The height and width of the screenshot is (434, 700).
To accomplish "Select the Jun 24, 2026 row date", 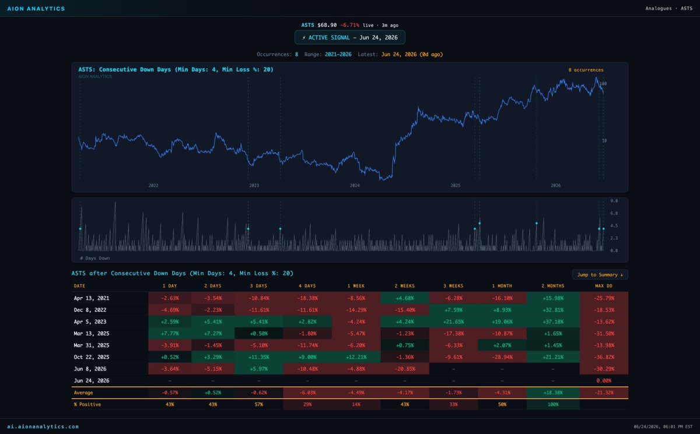I will 92,380.
